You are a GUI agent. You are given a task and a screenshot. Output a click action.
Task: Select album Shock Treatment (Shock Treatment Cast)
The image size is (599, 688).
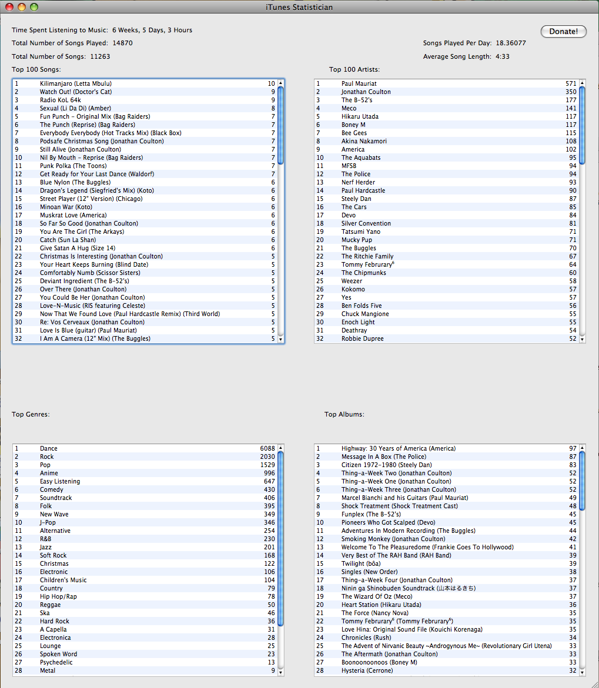click(x=447, y=506)
